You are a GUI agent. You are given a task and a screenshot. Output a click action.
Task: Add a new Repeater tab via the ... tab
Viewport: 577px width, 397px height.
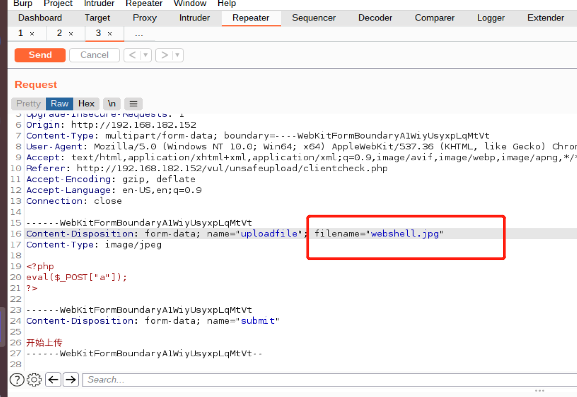(x=139, y=34)
